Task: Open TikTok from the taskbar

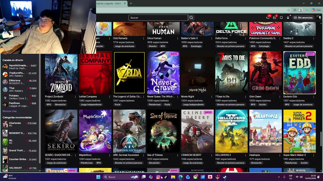Action: 166,177
